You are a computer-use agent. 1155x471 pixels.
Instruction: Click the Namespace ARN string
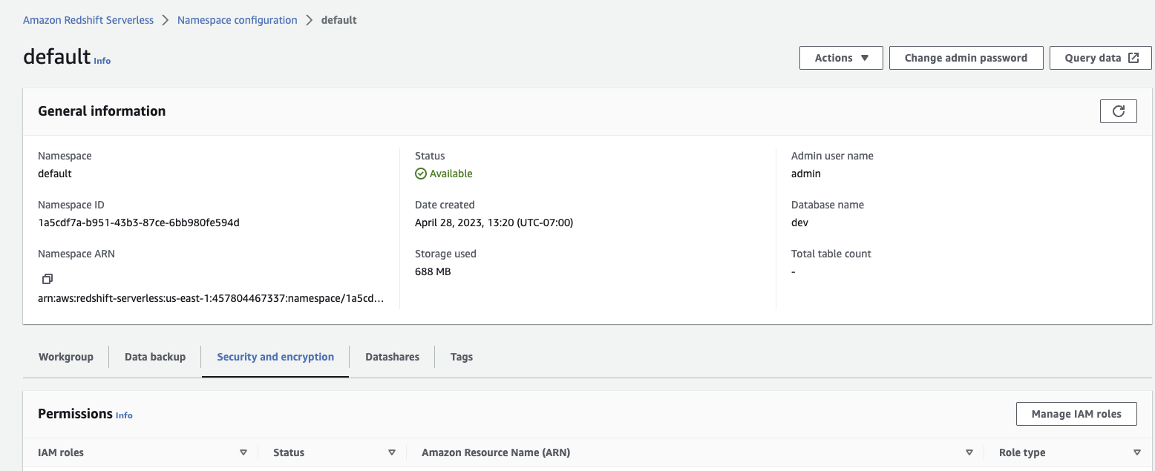pyautogui.click(x=211, y=298)
